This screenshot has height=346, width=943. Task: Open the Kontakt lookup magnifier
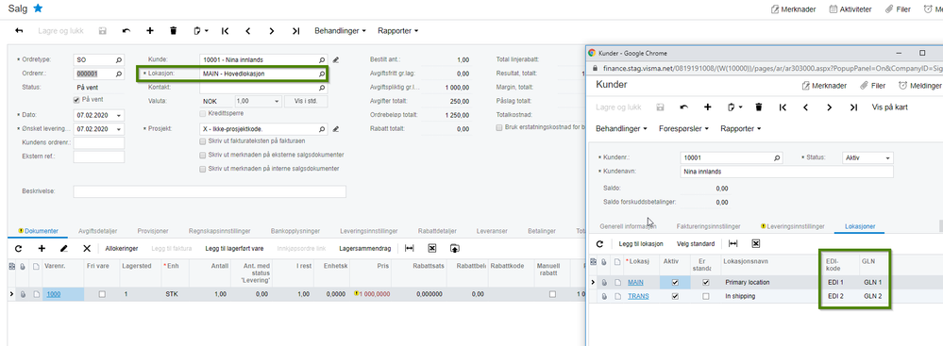(322, 88)
